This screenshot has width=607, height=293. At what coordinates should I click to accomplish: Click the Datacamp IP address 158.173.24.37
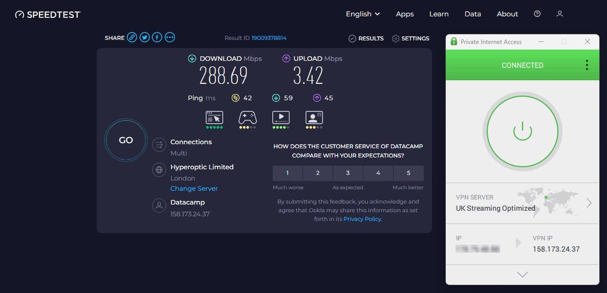click(190, 214)
